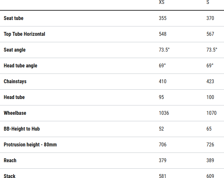Click the XS size column header
The width and height of the screenshot is (224, 178).
coord(161,2)
